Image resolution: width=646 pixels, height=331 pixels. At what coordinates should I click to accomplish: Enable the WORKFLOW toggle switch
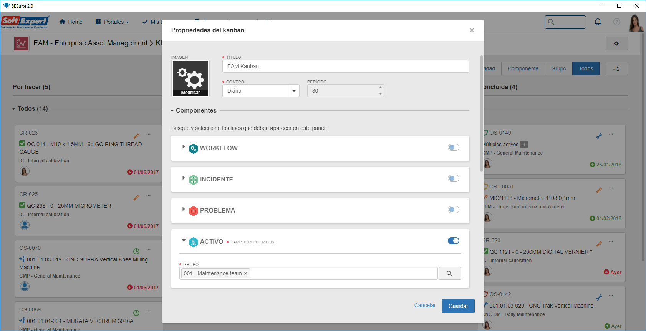pyautogui.click(x=453, y=147)
